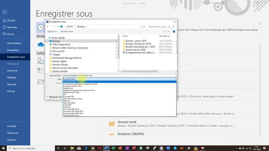The width and height of the screenshot is (269, 151).
Task: Click the Nouveau dossier button
Action: [x=67, y=31]
